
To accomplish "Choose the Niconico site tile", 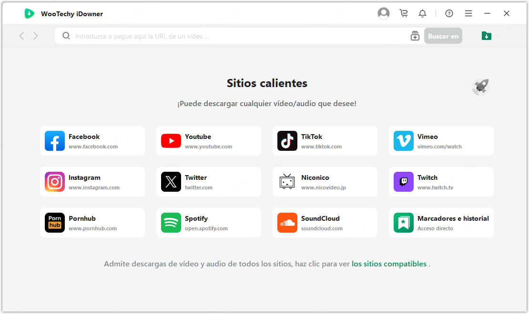I will [325, 182].
